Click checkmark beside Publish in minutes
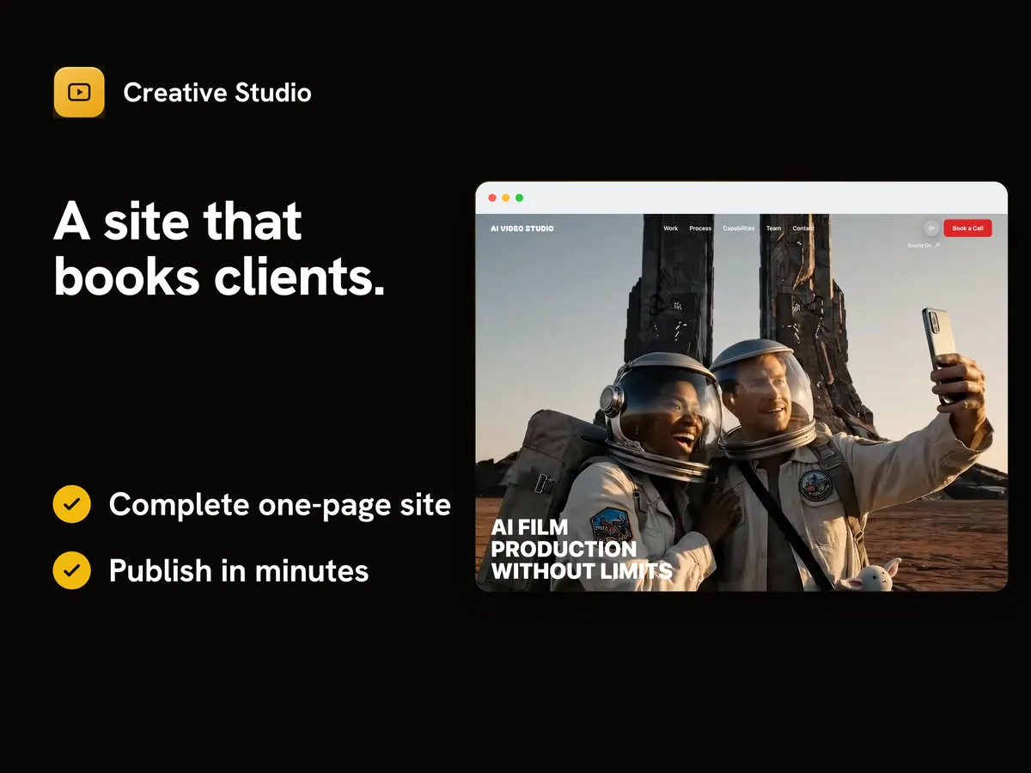 click(x=72, y=570)
